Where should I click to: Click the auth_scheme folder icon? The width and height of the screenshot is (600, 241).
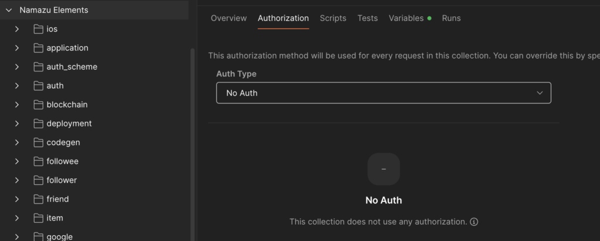coord(39,67)
